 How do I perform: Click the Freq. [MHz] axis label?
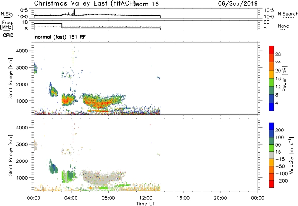pyautogui.click(x=7, y=25)
